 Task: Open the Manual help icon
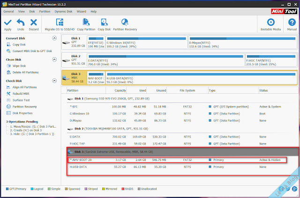[x=292, y=23]
